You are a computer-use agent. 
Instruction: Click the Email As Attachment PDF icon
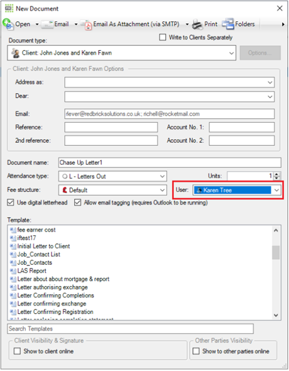point(86,25)
